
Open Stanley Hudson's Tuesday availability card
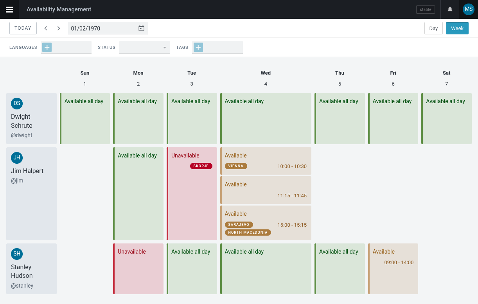coord(192,269)
